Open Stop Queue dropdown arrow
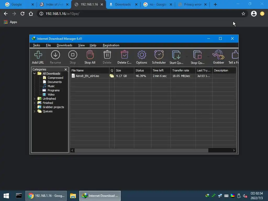268x201 pixels. click(x=208, y=57)
